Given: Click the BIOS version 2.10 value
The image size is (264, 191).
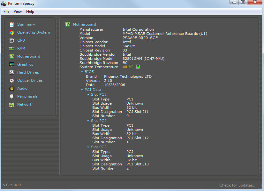Looking at the screenshot, I should click(x=108, y=81).
